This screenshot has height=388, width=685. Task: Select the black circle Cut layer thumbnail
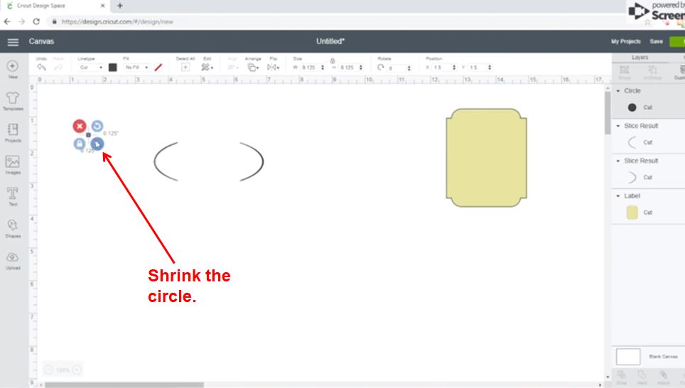(632, 107)
